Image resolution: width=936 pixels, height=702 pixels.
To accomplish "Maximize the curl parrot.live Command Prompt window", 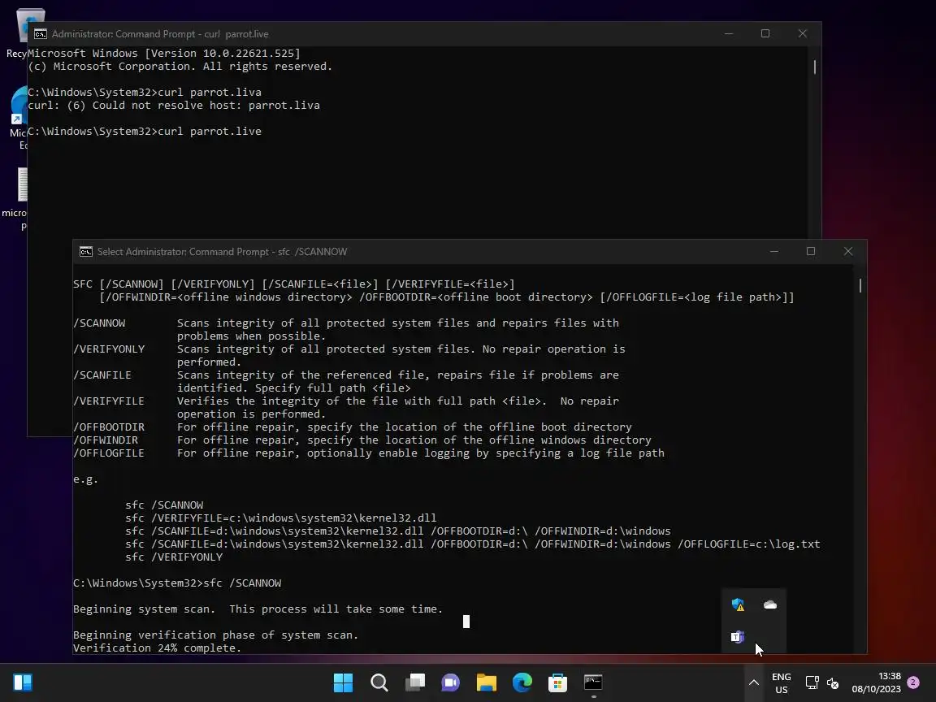I will (765, 33).
